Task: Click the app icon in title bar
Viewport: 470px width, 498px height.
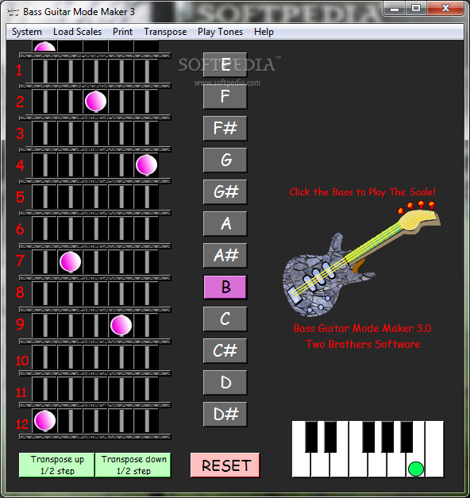Action: pyautogui.click(x=13, y=12)
